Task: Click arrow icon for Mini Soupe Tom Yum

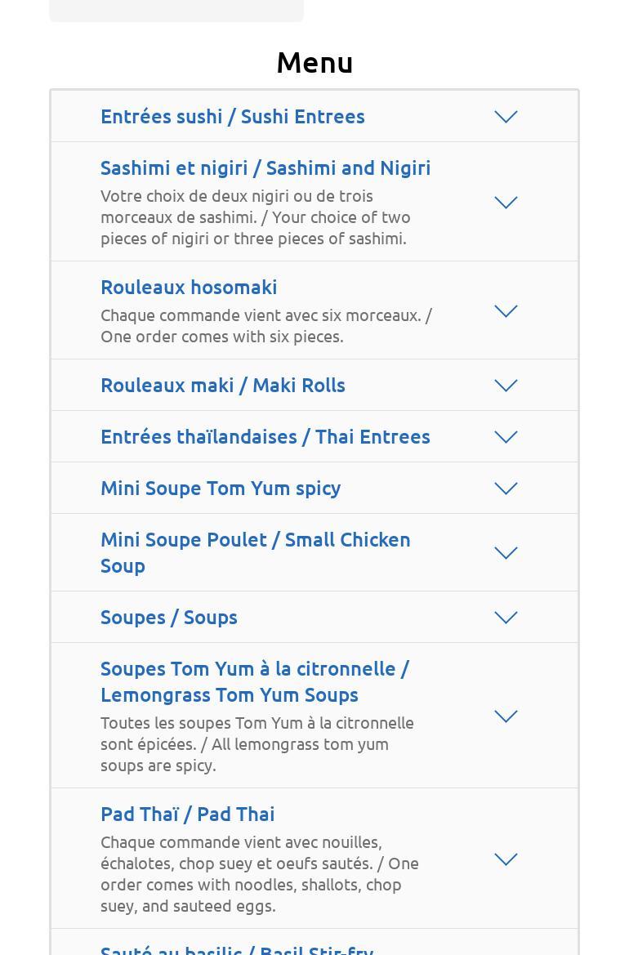Action: coord(506,489)
